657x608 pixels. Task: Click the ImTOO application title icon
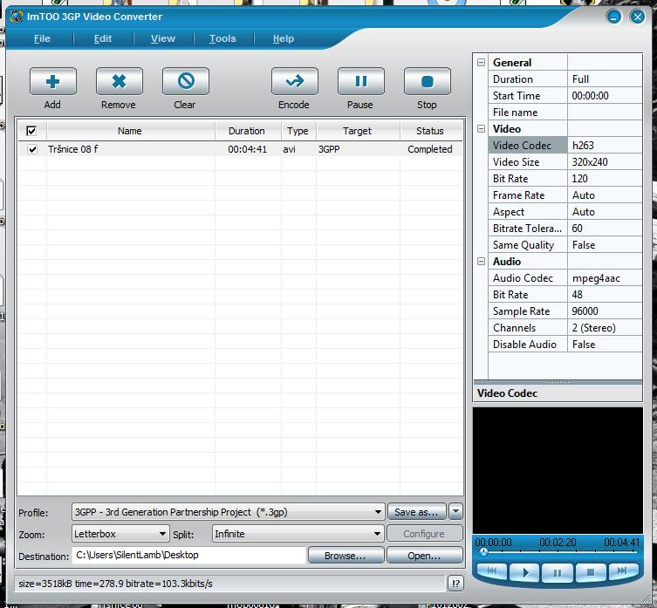click(x=16, y=17)
